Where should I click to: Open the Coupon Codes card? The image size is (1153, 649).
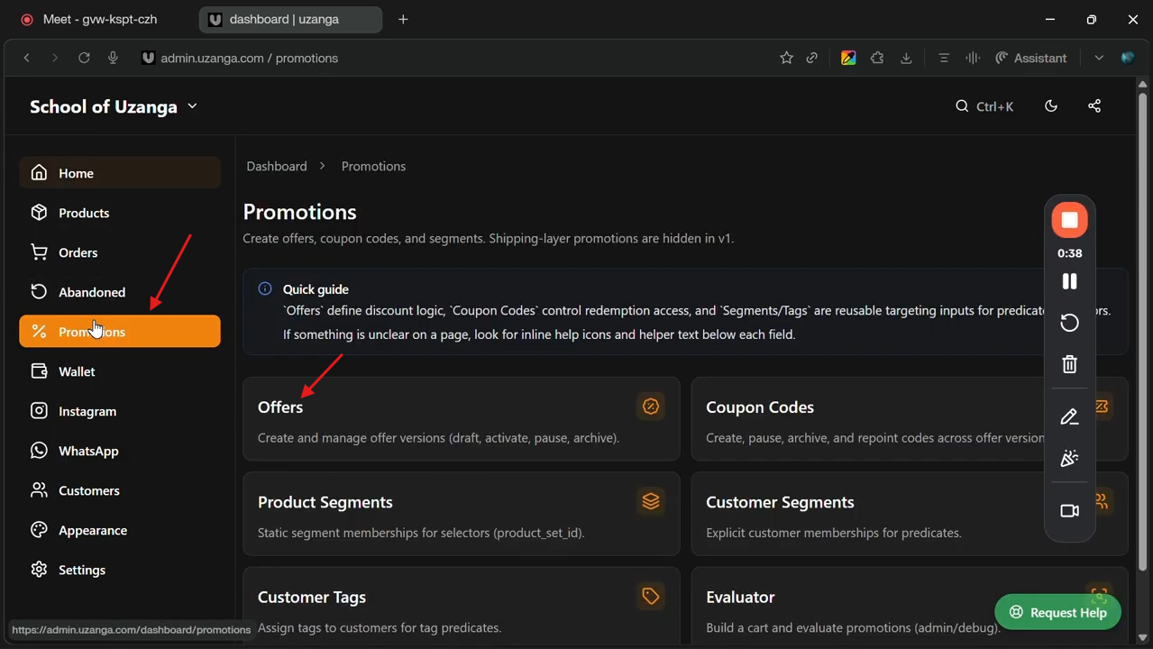(910, 419)
